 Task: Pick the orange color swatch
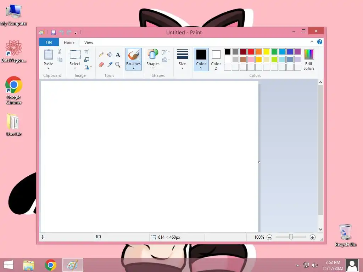click(x=258, y=52)
